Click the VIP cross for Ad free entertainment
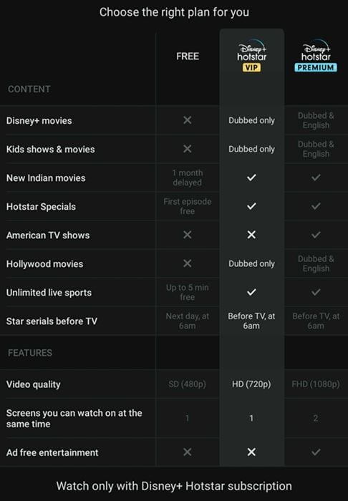The height and width of the screenshot is (501, 348). [251, 452]
